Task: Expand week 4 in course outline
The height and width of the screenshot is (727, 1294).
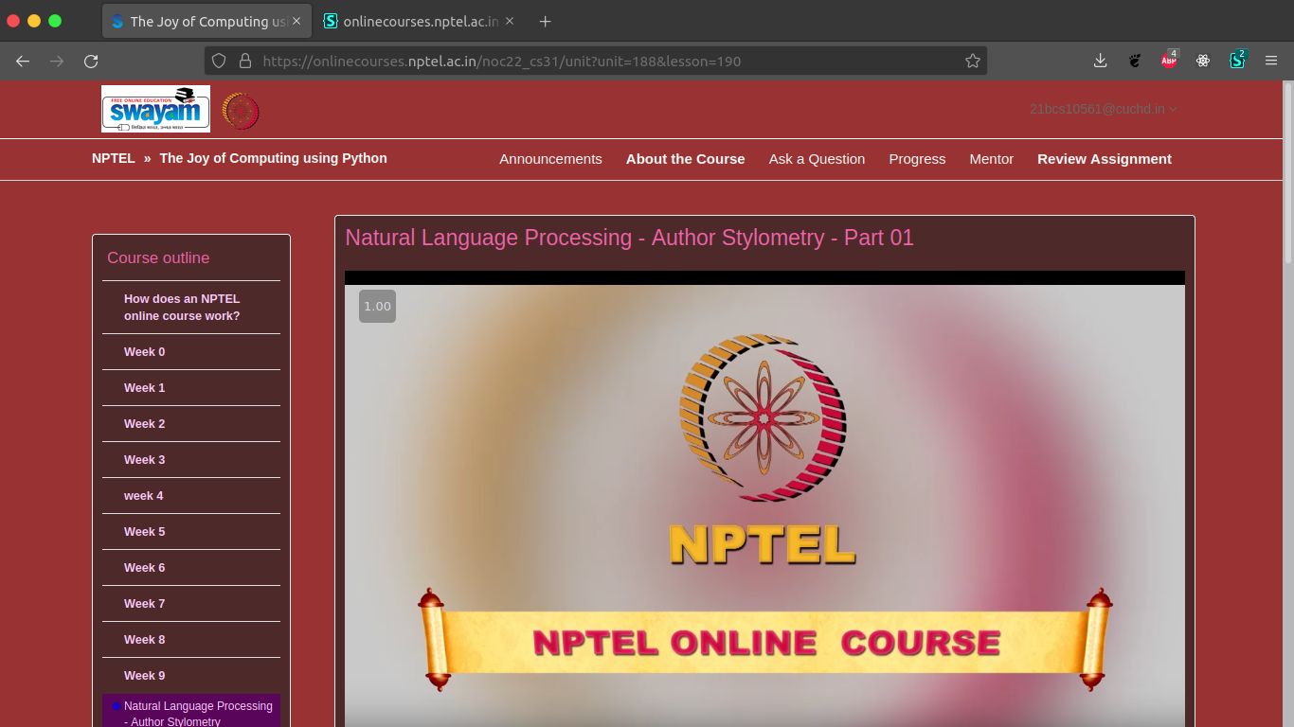Action: click(x=191, y=495)
